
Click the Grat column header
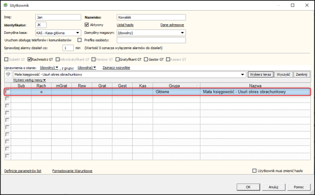[x=102, y=85]
